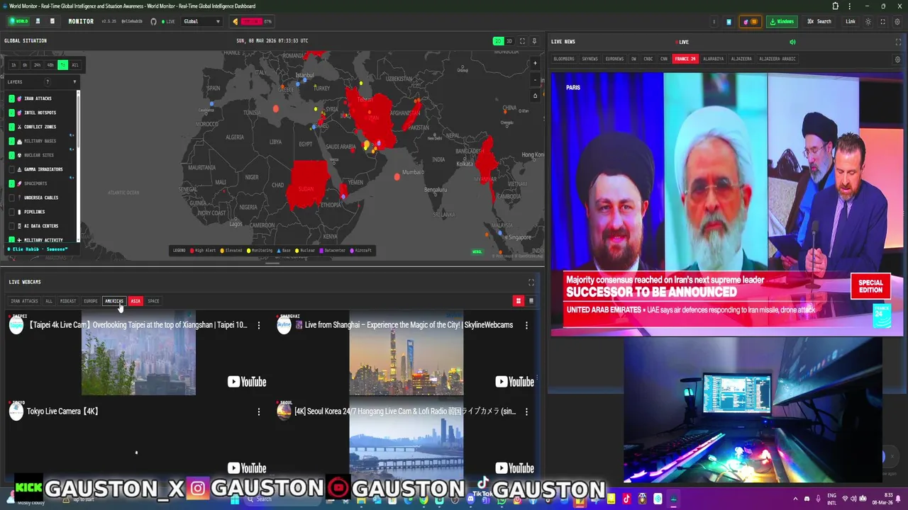
Task: Open the header settings gear icon
Action: pyautogui.click(x=897, y=21)
